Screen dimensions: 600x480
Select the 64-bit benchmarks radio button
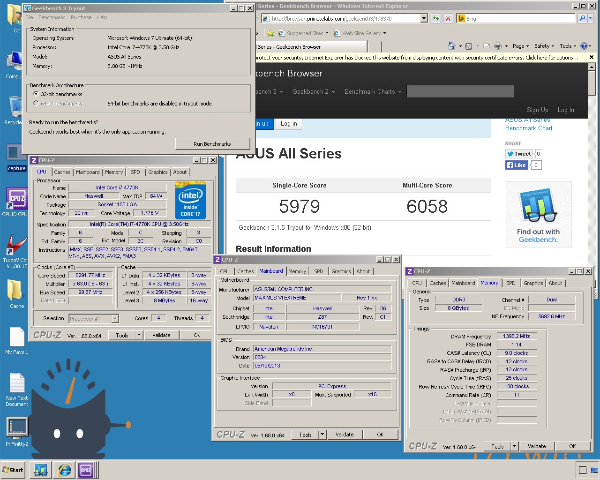(36, 104)
